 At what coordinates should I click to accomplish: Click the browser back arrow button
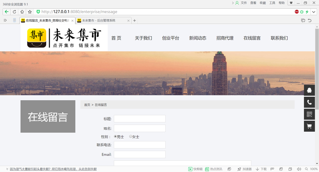6,12
